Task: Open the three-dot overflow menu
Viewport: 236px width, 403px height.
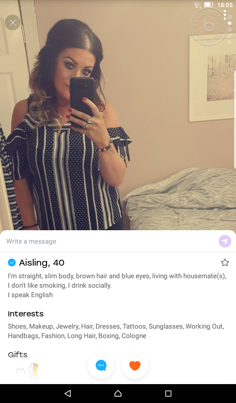Action: [x=225, y=15]
